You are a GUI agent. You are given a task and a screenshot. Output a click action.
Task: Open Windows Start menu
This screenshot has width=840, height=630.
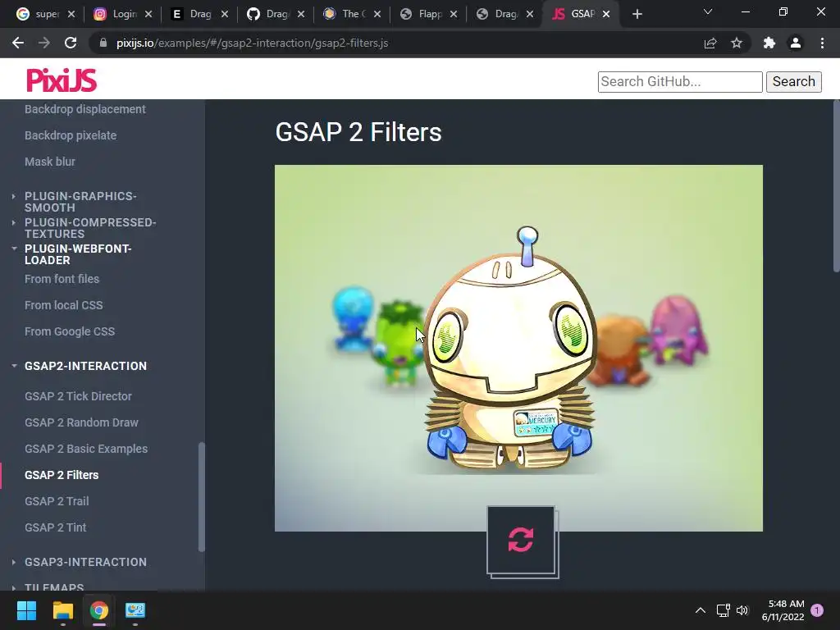pyautogui.click(x=26, y=610)
